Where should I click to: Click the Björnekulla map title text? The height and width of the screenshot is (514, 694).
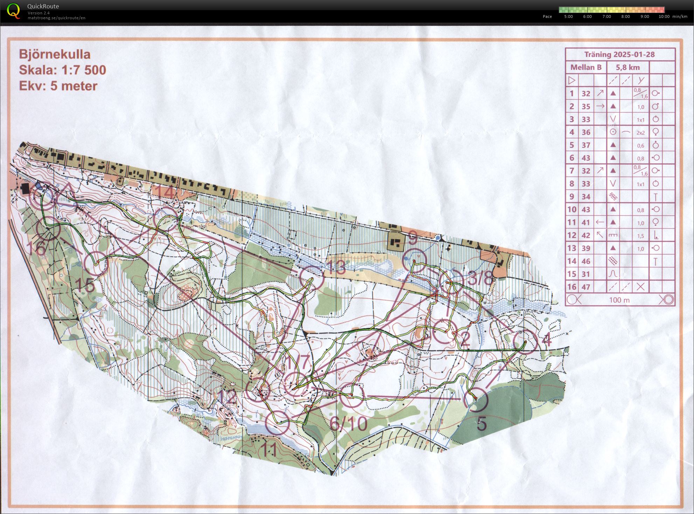coord(55,54)
